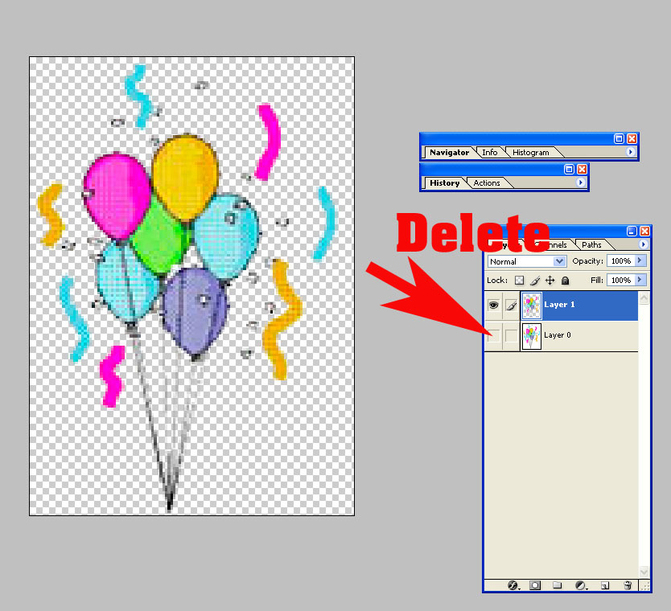Toggle the link box next to Layer 0
Screen dimensions: 671x611
coord(511,335)
